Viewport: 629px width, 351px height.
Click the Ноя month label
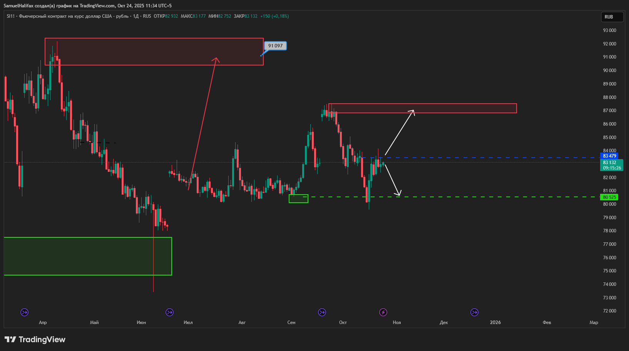pyautogui.click(x=397, y=322)
